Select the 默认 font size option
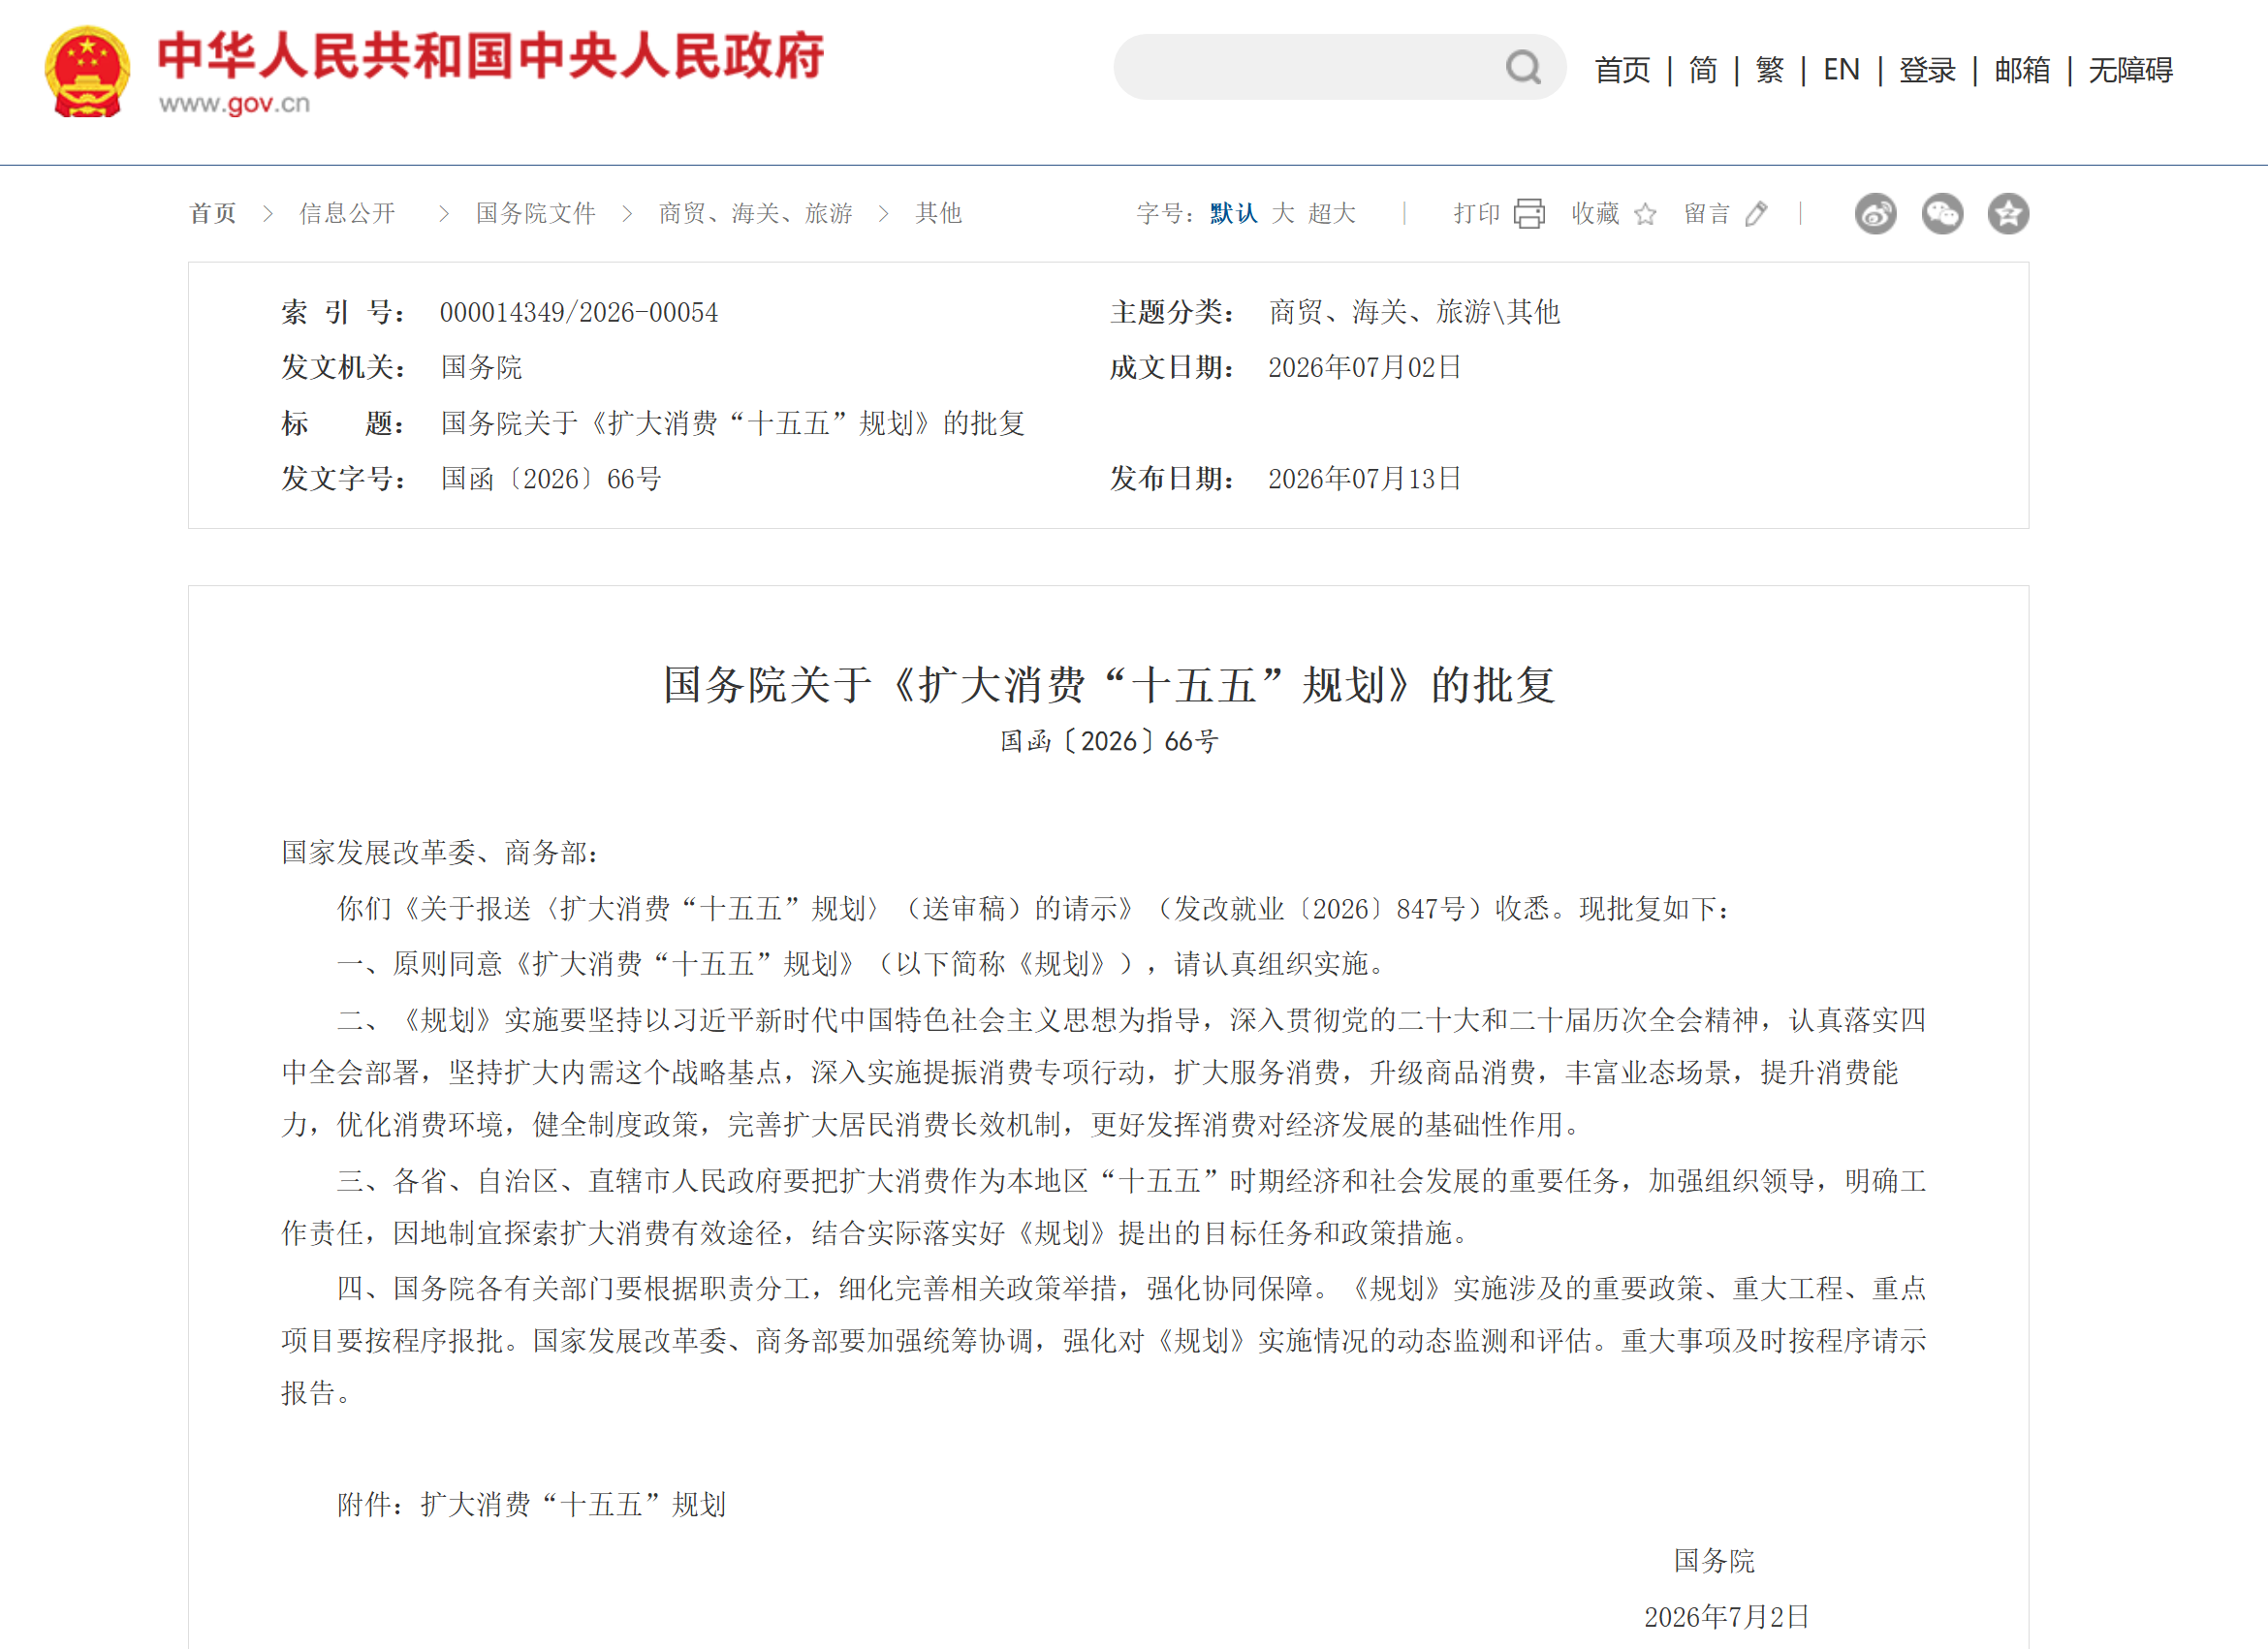The height and width of the screenshot is (1649, 2268). tap(1233, 214)
